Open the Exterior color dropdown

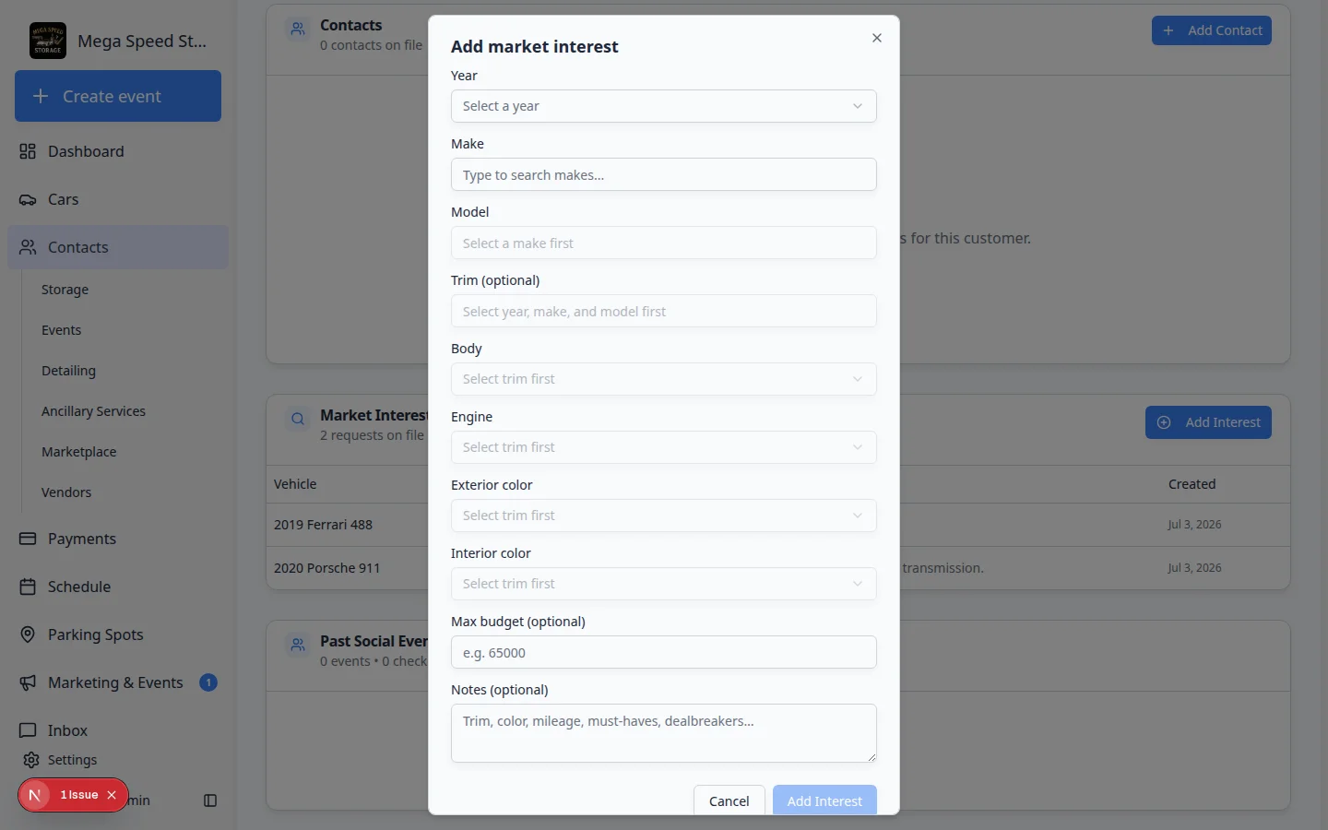click(663, 516)
